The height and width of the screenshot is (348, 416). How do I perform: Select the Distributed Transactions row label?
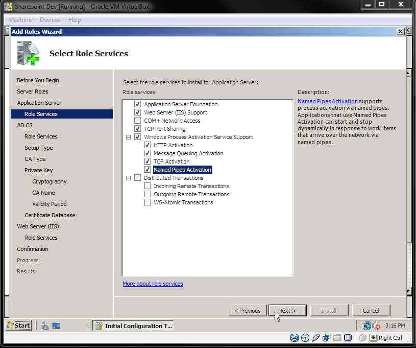click(174, 178)
